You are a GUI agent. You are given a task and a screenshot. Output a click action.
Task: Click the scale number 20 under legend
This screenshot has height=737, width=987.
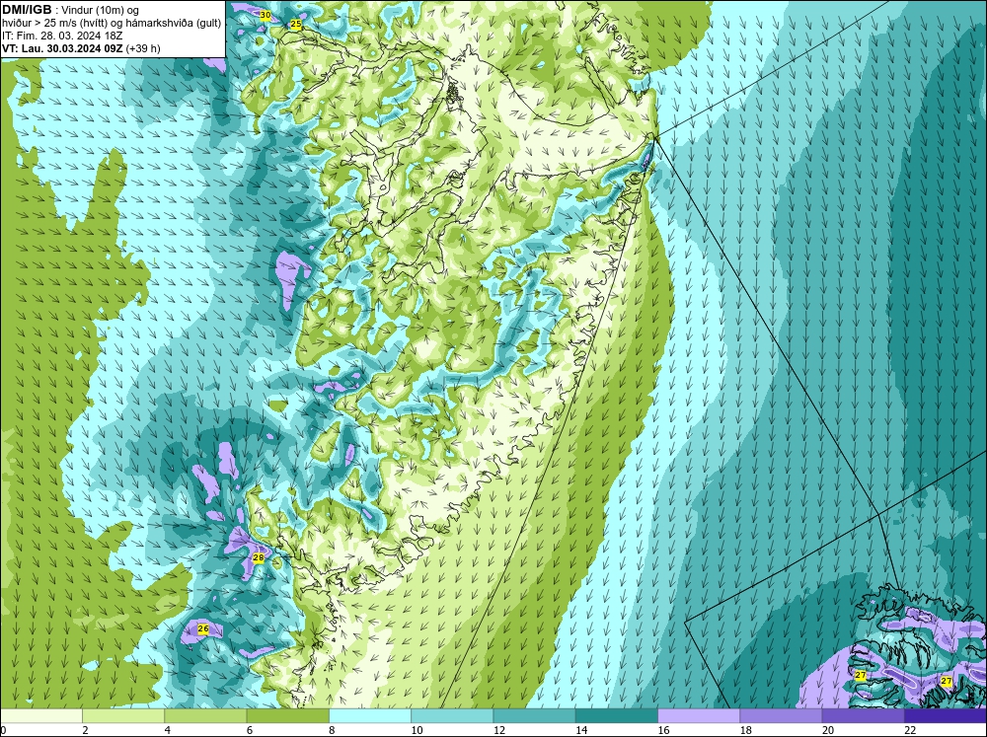pos(828,730)
